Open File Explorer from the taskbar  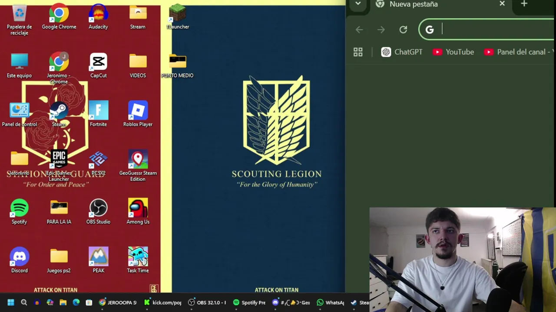63,302
